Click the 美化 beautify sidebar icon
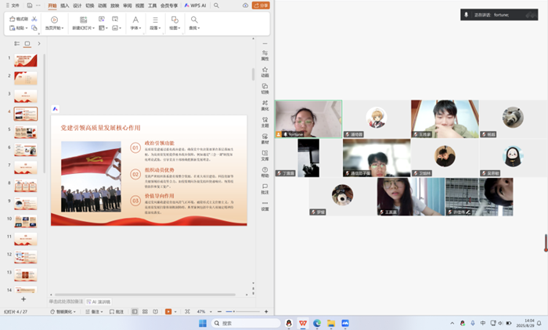 (x=265, y=105)
